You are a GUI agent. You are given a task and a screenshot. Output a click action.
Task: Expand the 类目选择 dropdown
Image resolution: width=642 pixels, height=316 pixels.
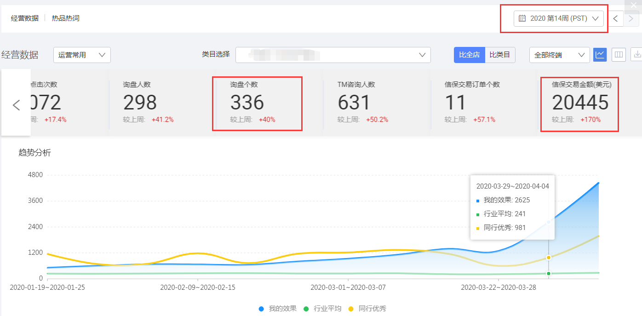[333, 55]
